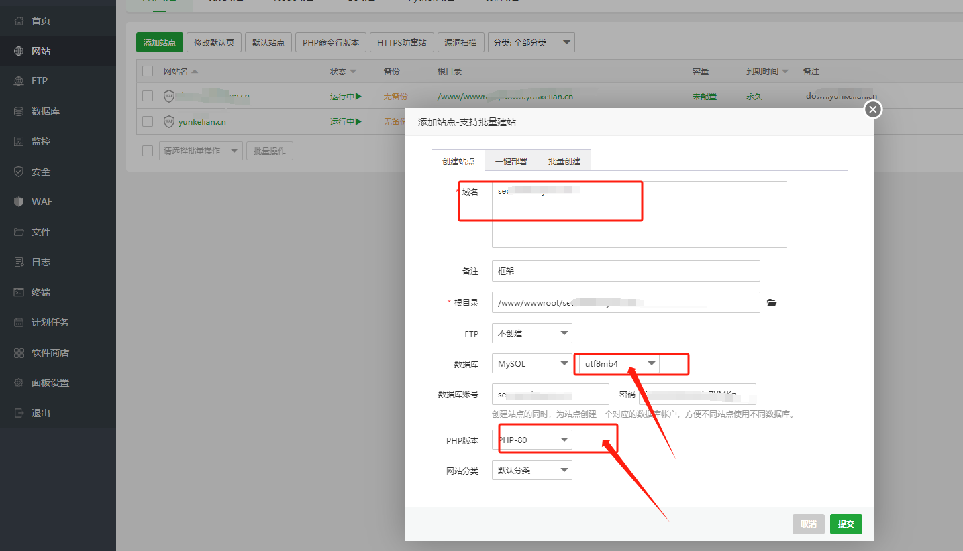Open the 软件商店 grid icon in sidebar
The image size is (963, 551).
pos(19,353)
